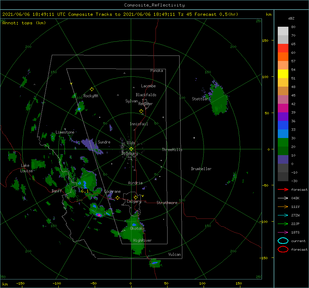The image size is (309, 288).
Task: Click the magenta 18TS arrow icon
Action: (x=283, y=233)
